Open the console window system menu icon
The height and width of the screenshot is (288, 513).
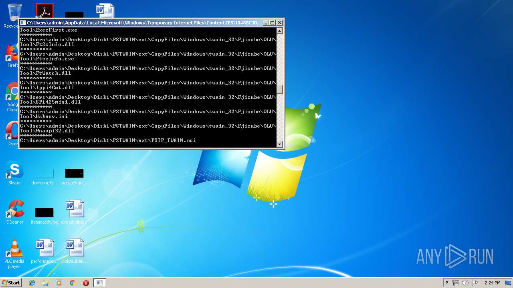(x=23, y=23)
